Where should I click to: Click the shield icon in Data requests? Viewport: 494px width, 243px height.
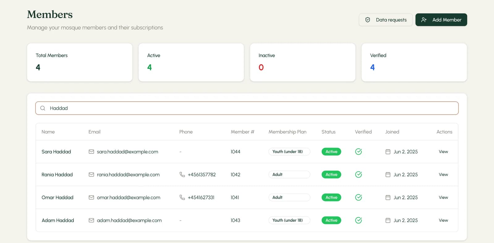(x=368, y=20)
